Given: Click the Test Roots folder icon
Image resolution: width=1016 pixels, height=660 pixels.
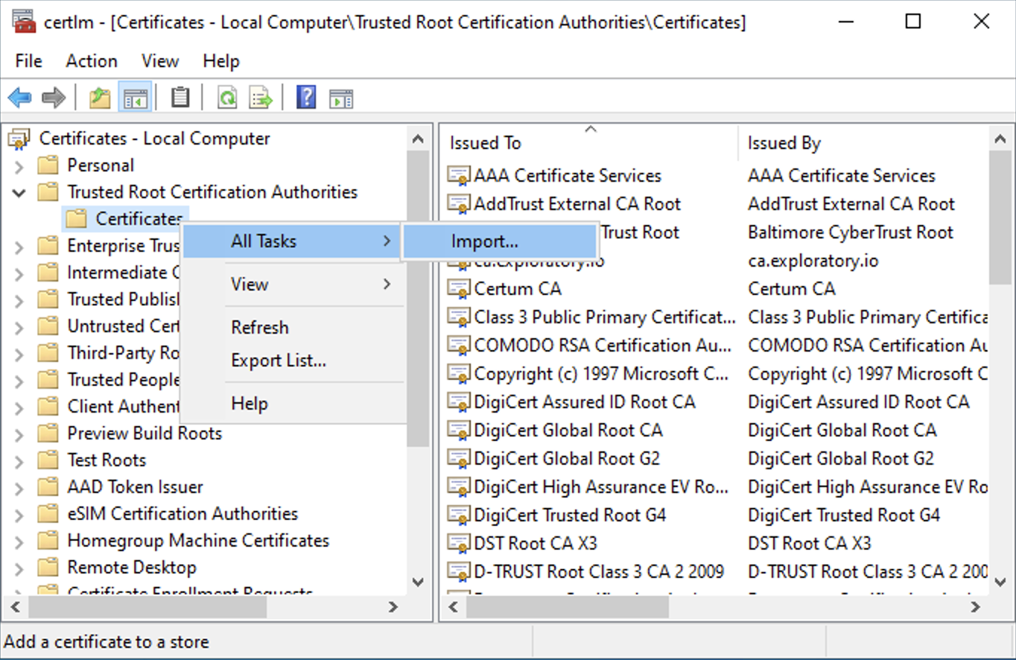Looking at the screenshot, I should pos(48,460).
